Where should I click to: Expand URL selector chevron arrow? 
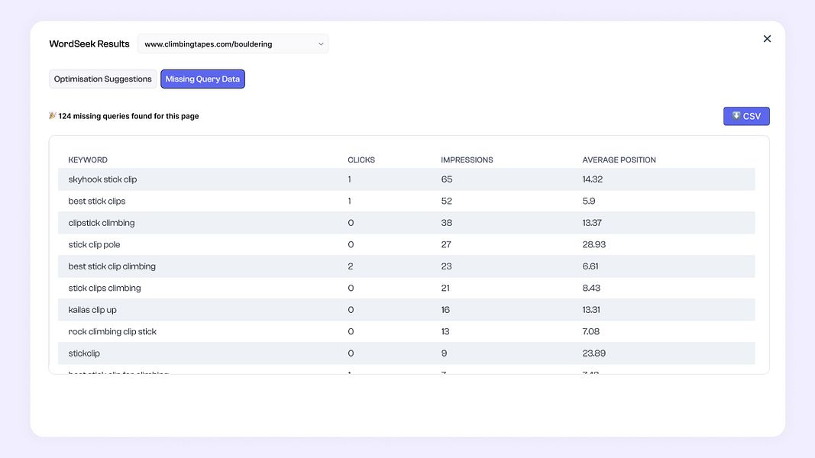click(321, 44)
